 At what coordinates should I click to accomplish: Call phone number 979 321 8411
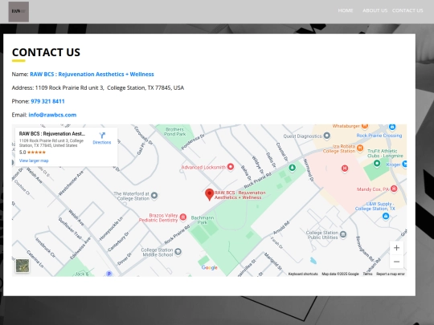click(x=47, y=101)
